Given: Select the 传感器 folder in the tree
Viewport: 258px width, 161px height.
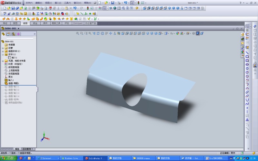Looking at the screenshot, I should point(12,45).
